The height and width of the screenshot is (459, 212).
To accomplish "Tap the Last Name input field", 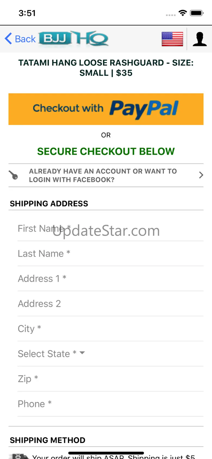I will click(x=110, y=254).
